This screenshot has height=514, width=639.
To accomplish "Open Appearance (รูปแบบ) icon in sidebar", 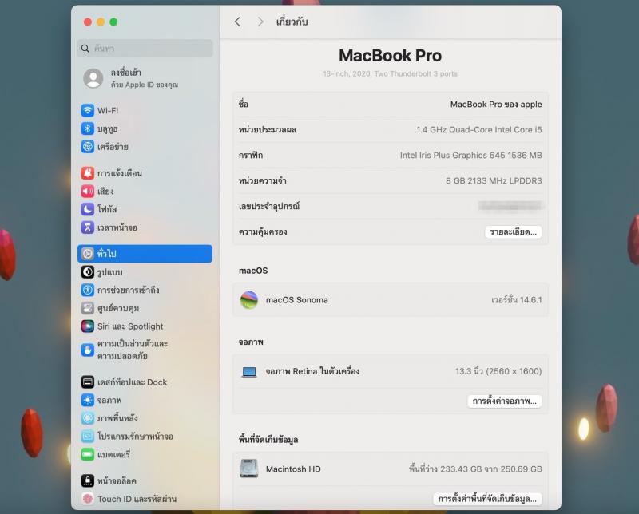I will point(88,271).
